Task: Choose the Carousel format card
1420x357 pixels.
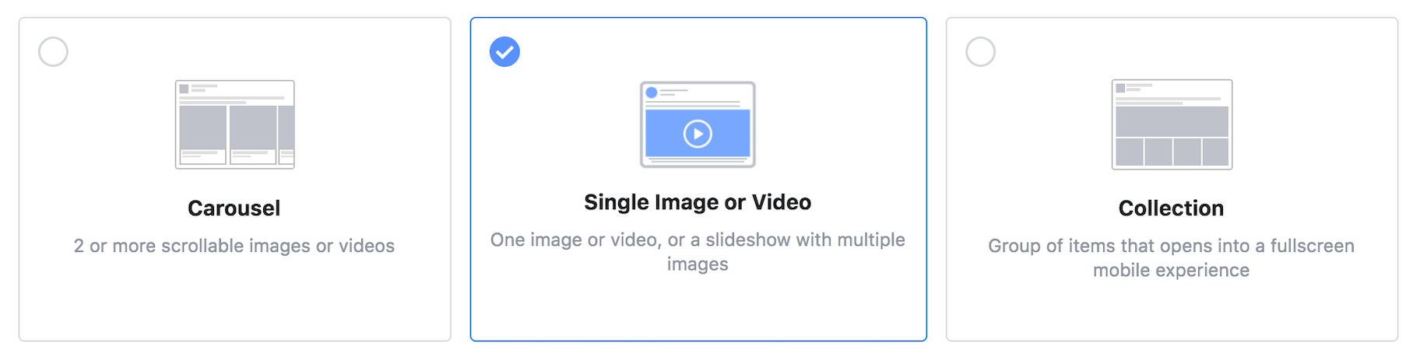Action: click(x=235, y=179)
